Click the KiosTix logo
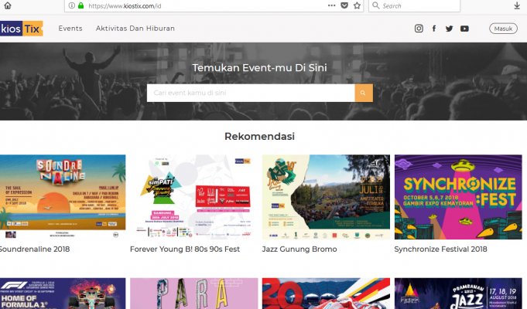 (21, 29)
